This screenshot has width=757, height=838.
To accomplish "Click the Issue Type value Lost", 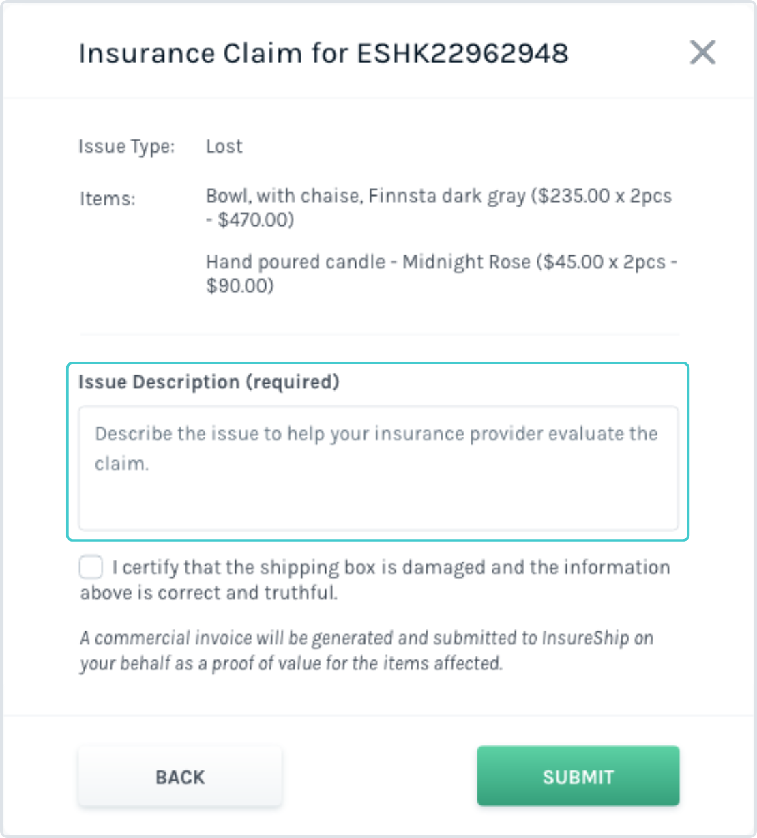I will coord(224,146).
